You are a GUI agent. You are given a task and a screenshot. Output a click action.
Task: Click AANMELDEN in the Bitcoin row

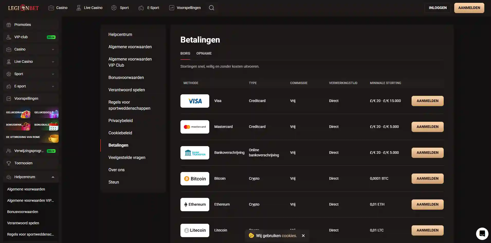click(428, 179)
